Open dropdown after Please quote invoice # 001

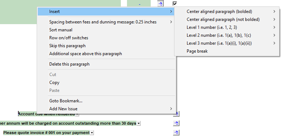92,133
